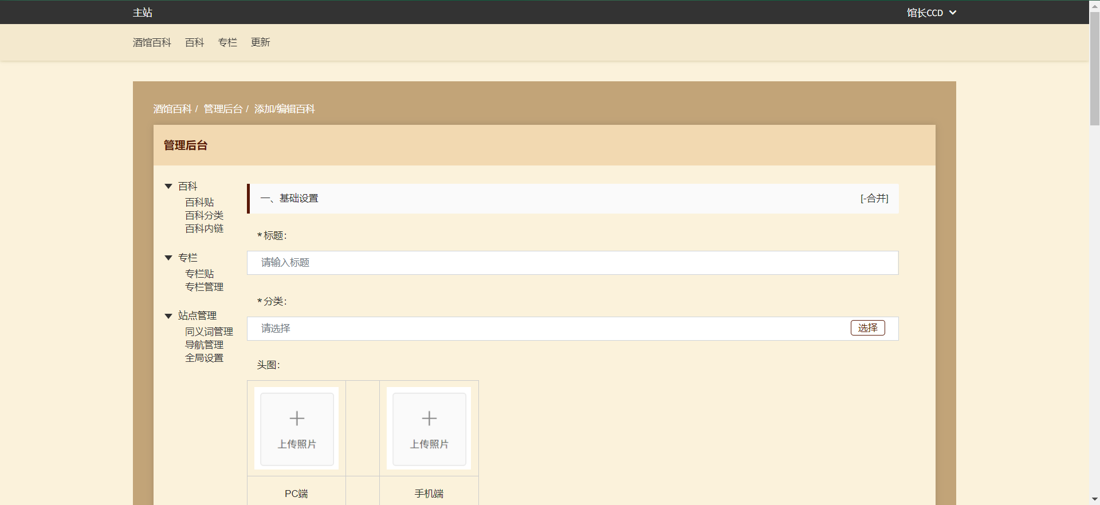
Task: Open the 百科 navigation menu item
Action: tap(194, 42)
